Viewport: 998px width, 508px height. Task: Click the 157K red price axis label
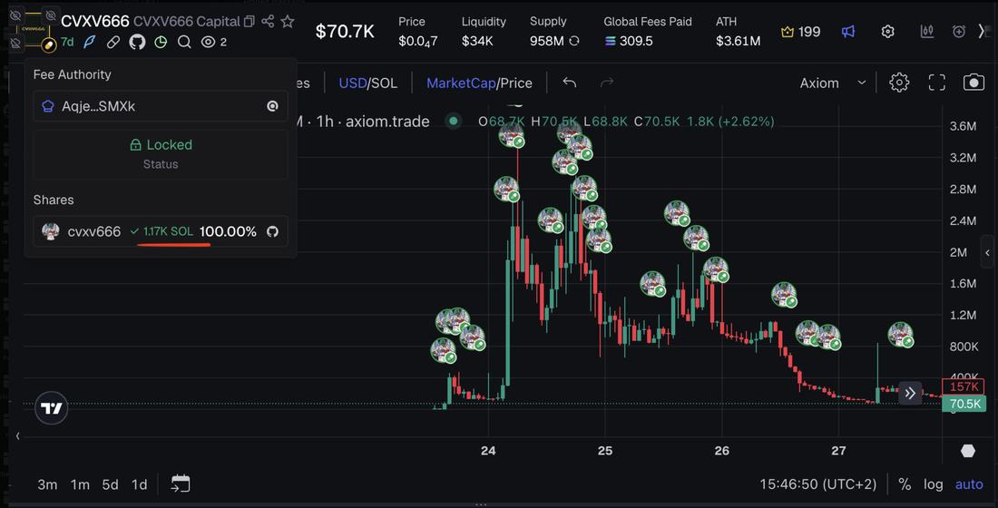964,386
